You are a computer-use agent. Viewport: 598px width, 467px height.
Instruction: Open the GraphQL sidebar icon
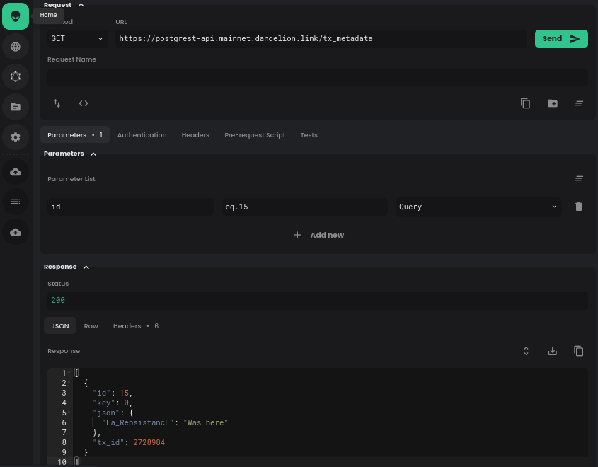coord(16,76)
